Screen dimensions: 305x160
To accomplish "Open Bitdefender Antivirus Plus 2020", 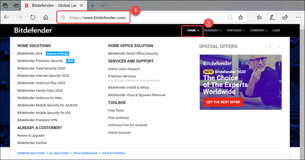I will tap(41, 83).
